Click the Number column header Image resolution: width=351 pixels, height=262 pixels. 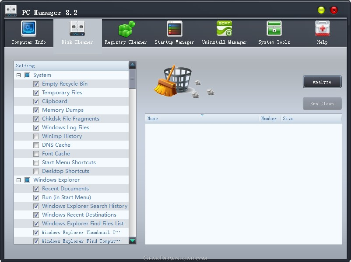pos(270,119)
